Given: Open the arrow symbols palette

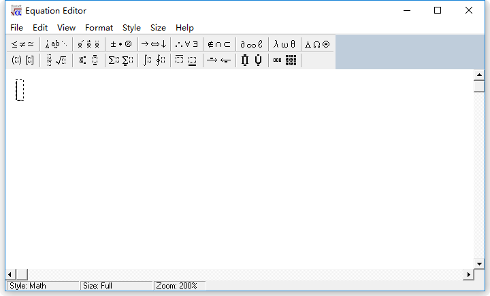Looking at the screenshot, I should click(x=154, y=44).
